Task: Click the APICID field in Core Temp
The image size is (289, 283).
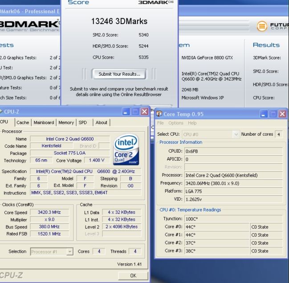Action: pyautogui.click(x=233, y=159)
